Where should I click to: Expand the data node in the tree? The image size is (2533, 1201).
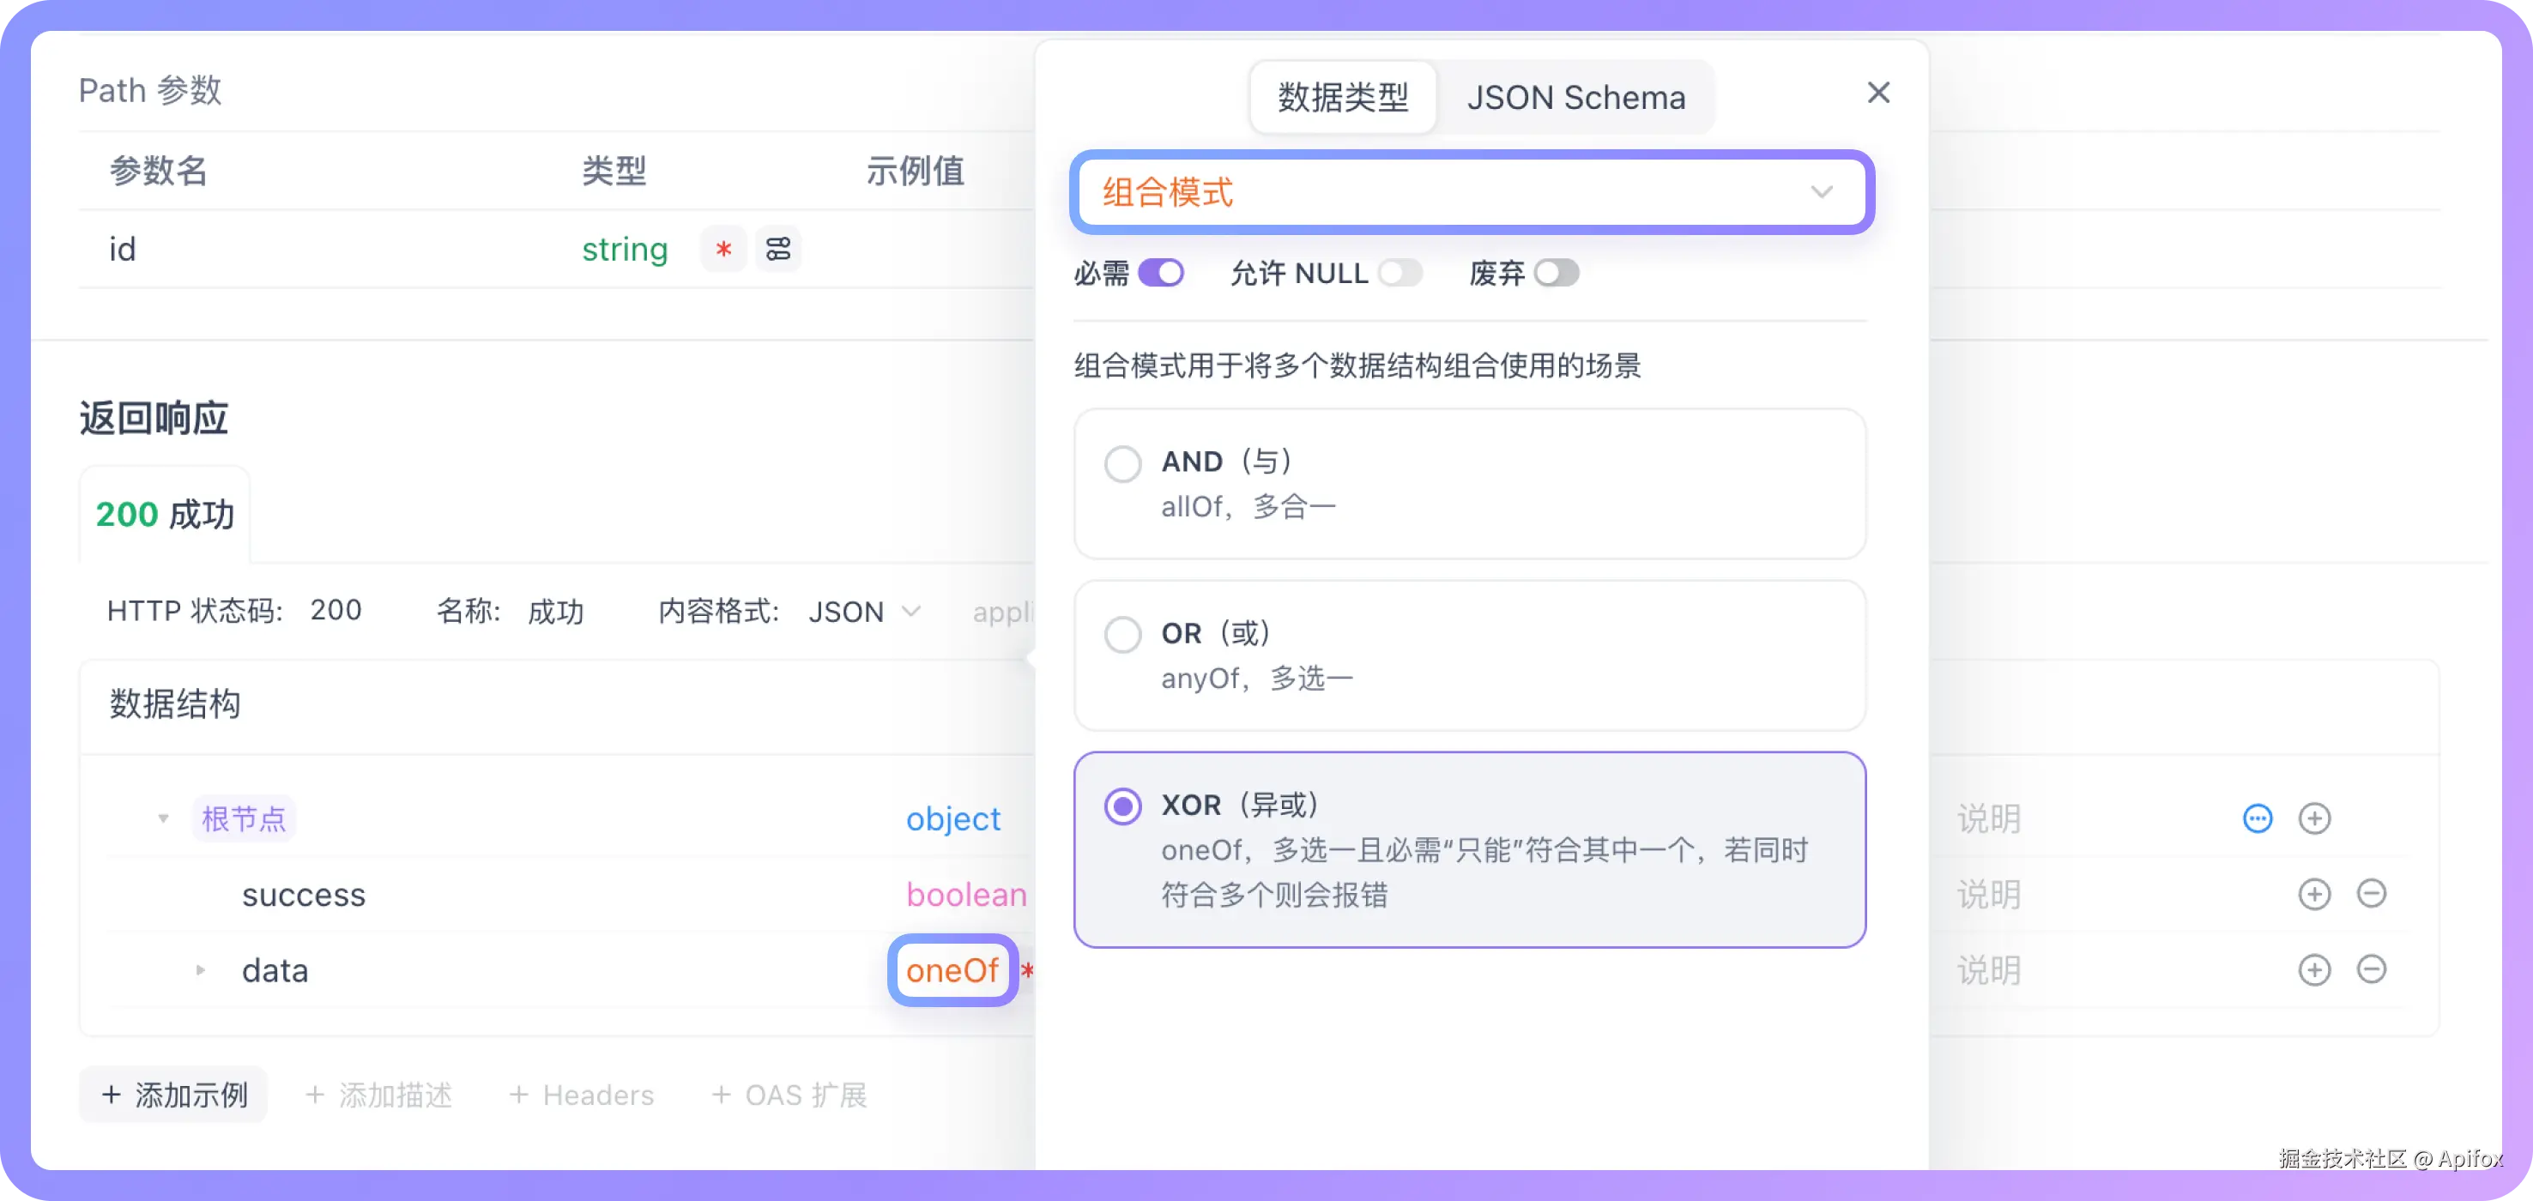coord(202,970)
